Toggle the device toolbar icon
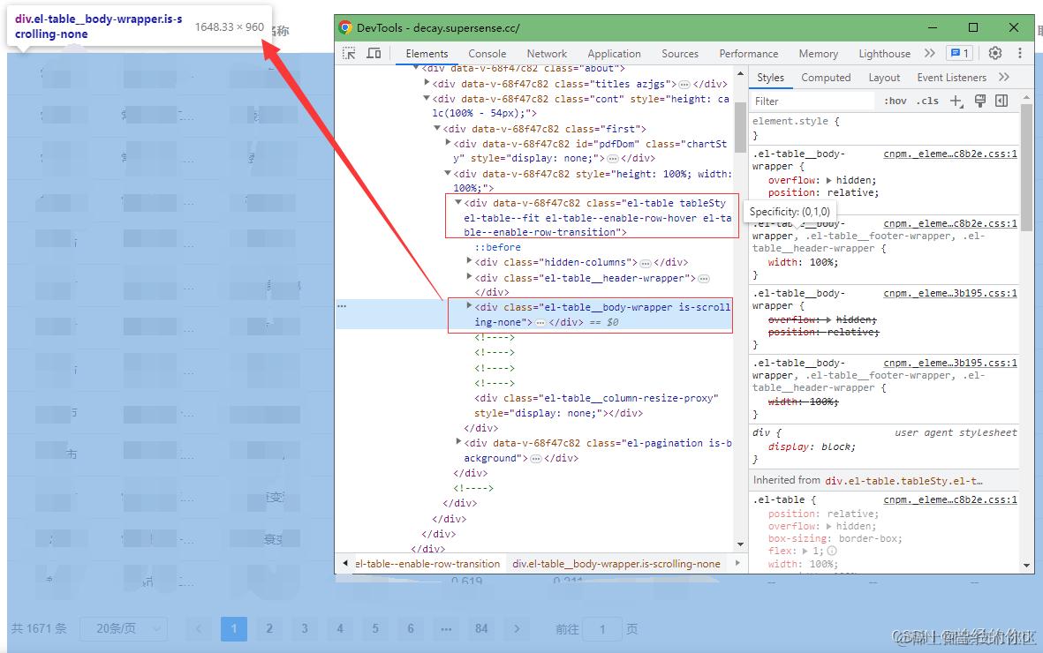1043x653 pixels. (374, 53)
